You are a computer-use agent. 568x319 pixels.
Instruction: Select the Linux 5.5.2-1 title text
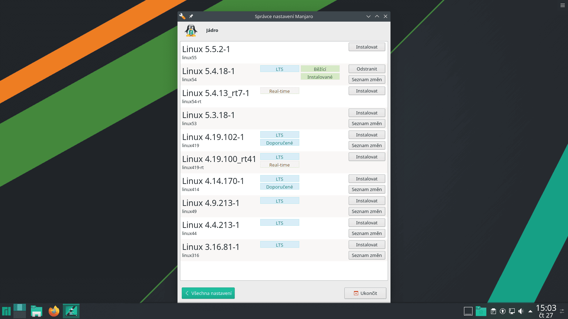coord(206,49)
